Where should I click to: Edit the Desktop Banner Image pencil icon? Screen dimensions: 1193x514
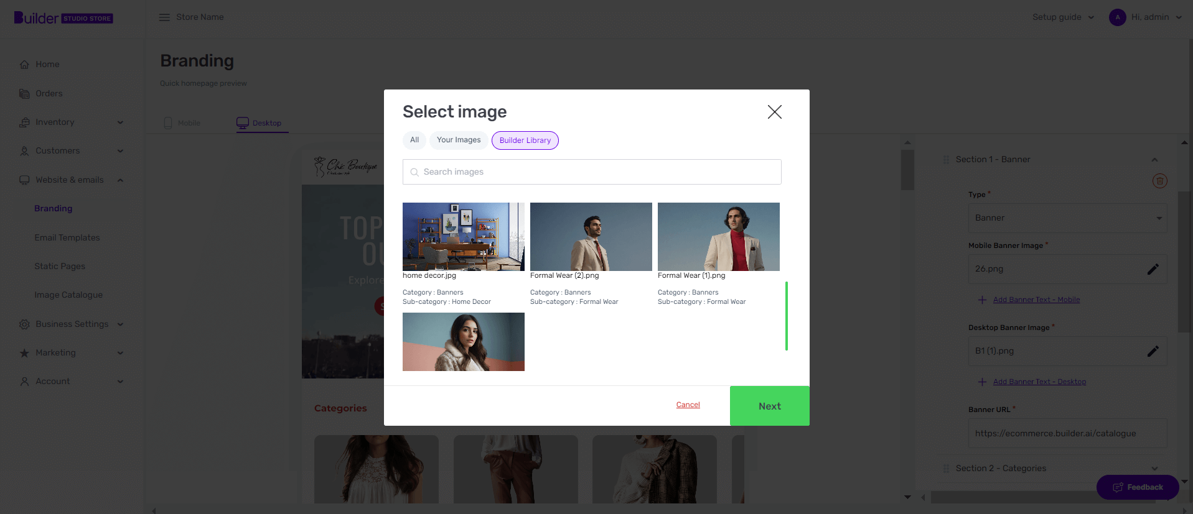(1153, 351)
